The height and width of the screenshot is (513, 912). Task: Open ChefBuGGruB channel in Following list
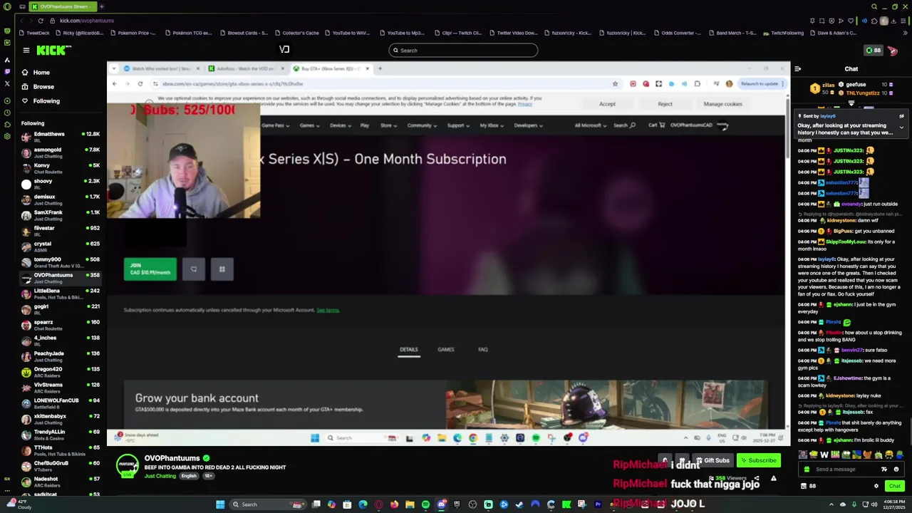(x=61, y=465)
